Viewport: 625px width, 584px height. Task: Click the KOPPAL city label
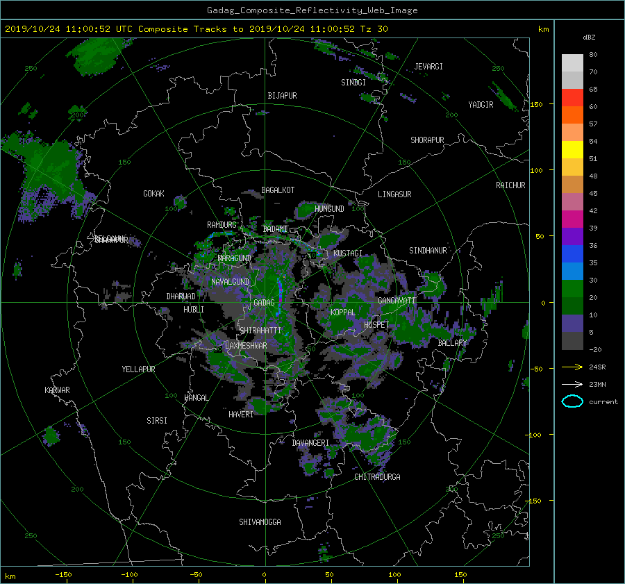click(x=343, y=312)
